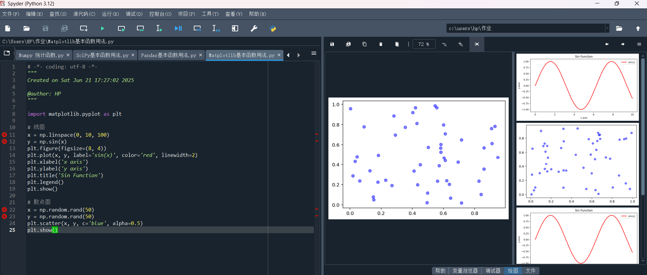Open preferences with wrench icon
The width and height of the screenshot is (647, 275).
click(x=254, y=28)
